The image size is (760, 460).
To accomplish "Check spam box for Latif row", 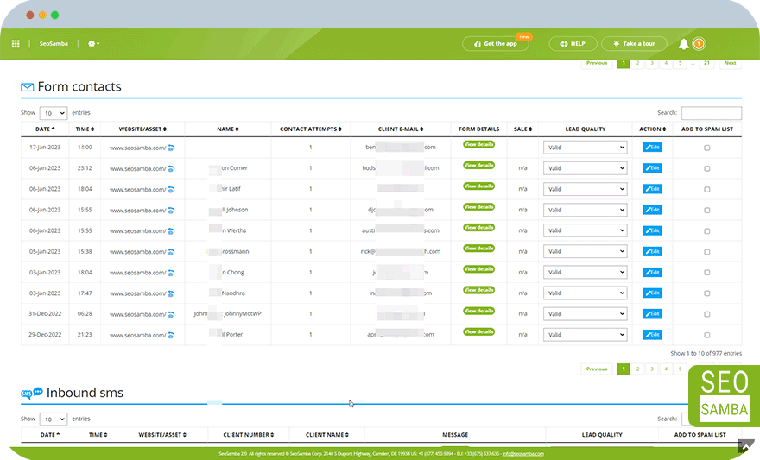I will 707,189.
